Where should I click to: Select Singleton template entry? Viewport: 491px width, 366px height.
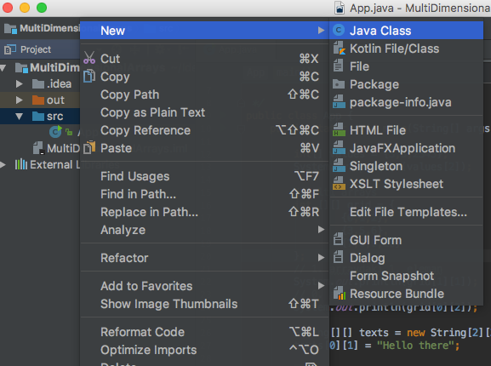point(406,166)
